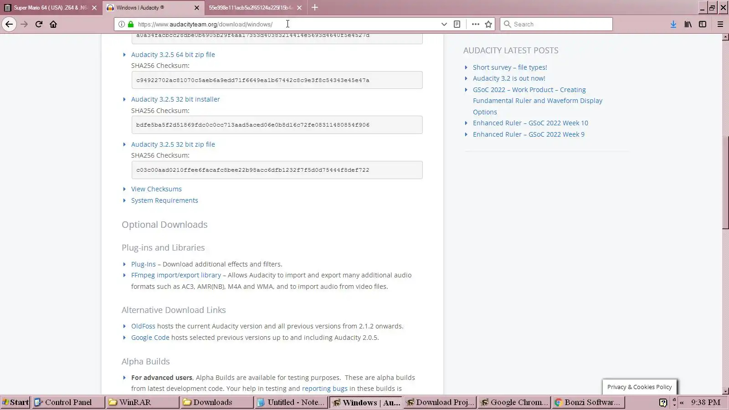The height and width of the screenshot is (410, 729).
Task: Open Enhanced Ruler GSoC 2022 Week 9 post
Action: click(529, 134)
